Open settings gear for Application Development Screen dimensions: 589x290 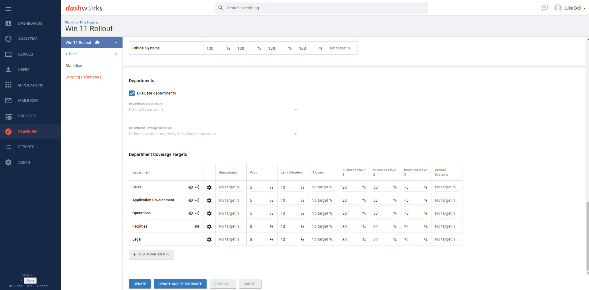tap(209, 200)
